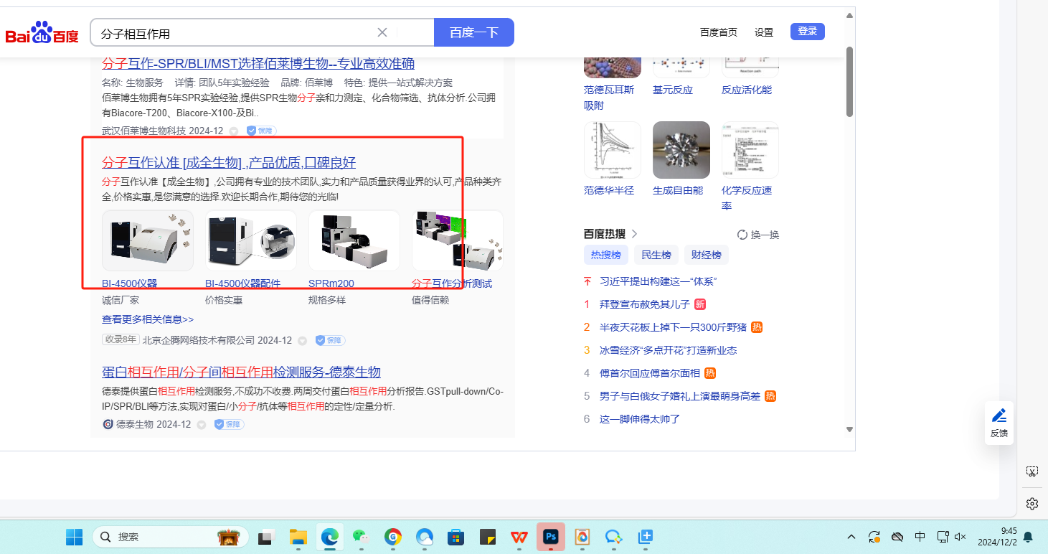
Task: Click the BI-4500仪器配件 product thumbnail
Action: click(x=251, y=240)
